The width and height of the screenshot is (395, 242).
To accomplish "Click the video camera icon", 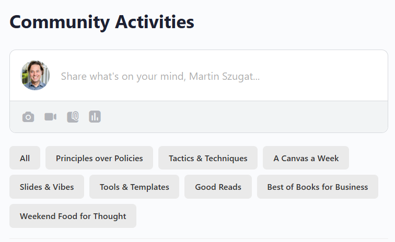I will tap(50, 117).
